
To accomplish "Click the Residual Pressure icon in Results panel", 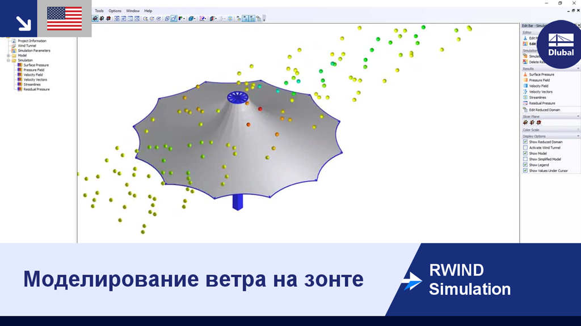I will point(525,103).
